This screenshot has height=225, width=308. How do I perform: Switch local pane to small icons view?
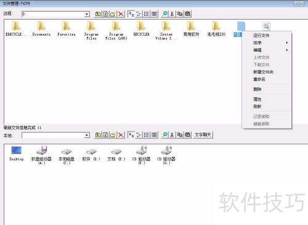pos(139,135)
